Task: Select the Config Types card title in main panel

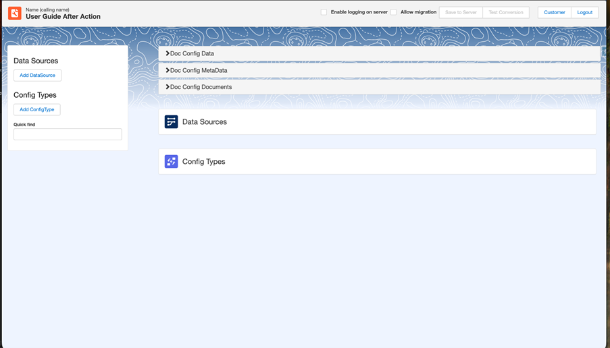Action: [x=204, y=162]
